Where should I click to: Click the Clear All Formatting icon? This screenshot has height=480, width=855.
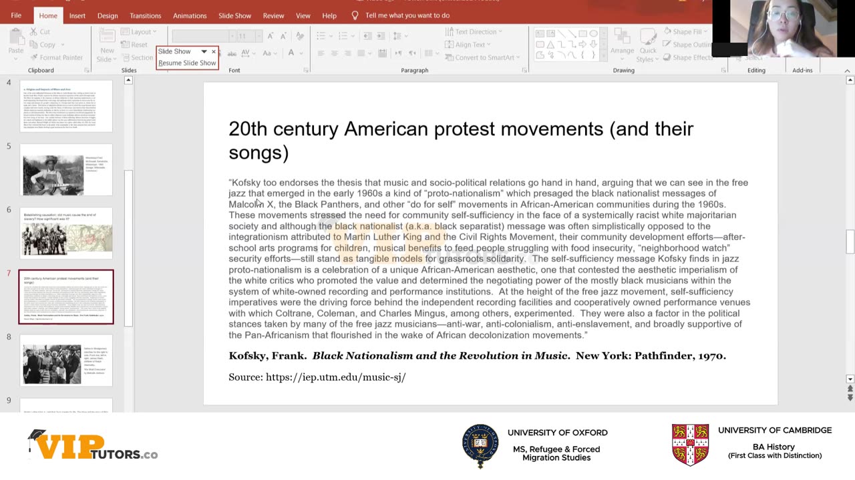[301, 36]
